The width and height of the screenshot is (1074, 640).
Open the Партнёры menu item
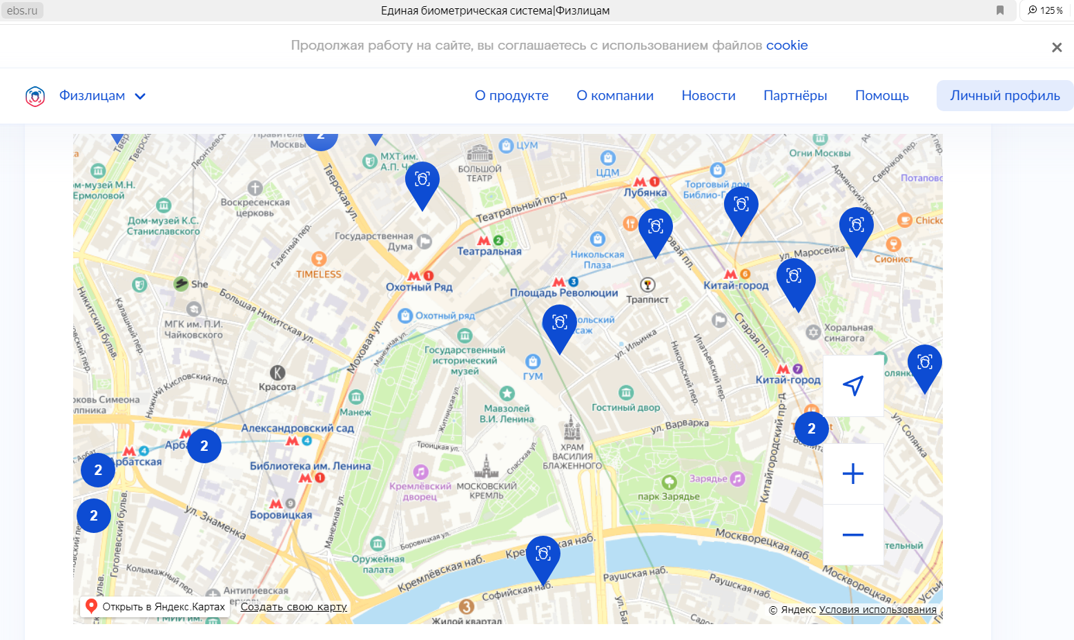795,95
